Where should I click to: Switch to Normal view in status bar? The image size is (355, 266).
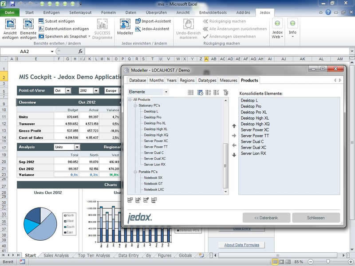pos(275,262)
